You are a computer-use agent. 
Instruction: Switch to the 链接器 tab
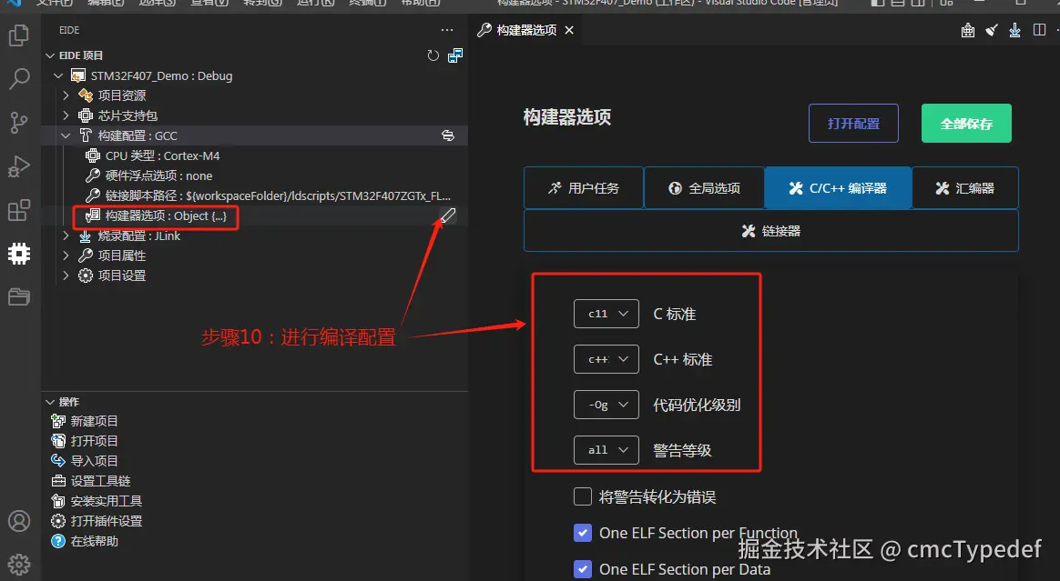(771, 231)
